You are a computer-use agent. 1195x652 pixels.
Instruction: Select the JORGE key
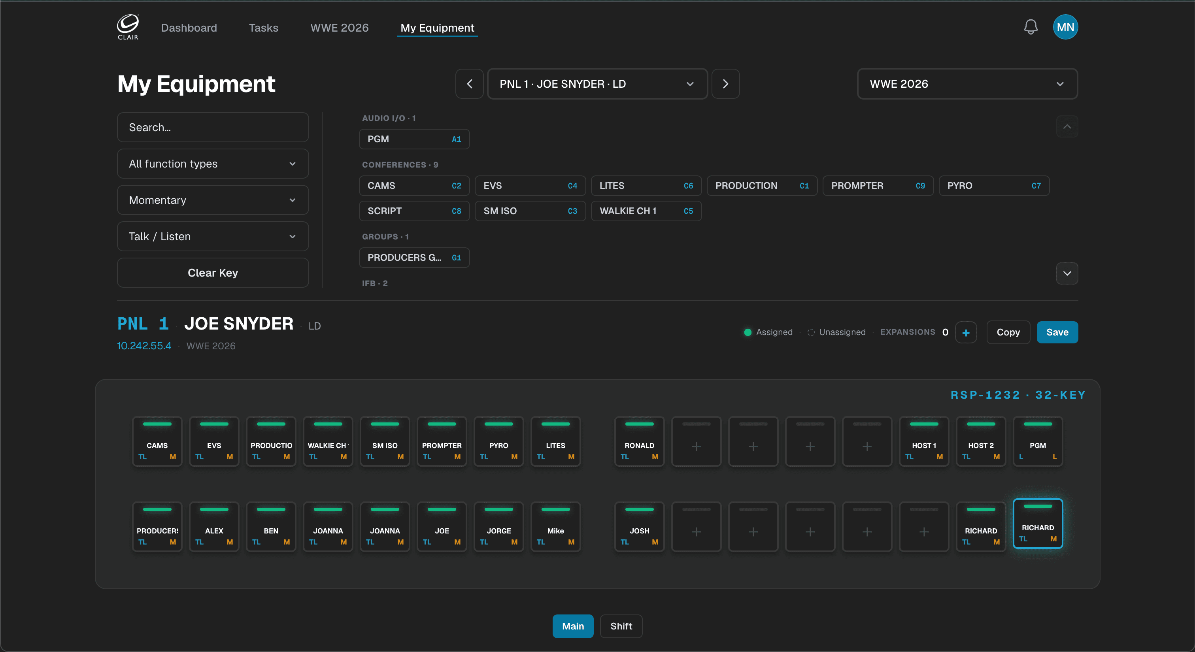(499, 527)
